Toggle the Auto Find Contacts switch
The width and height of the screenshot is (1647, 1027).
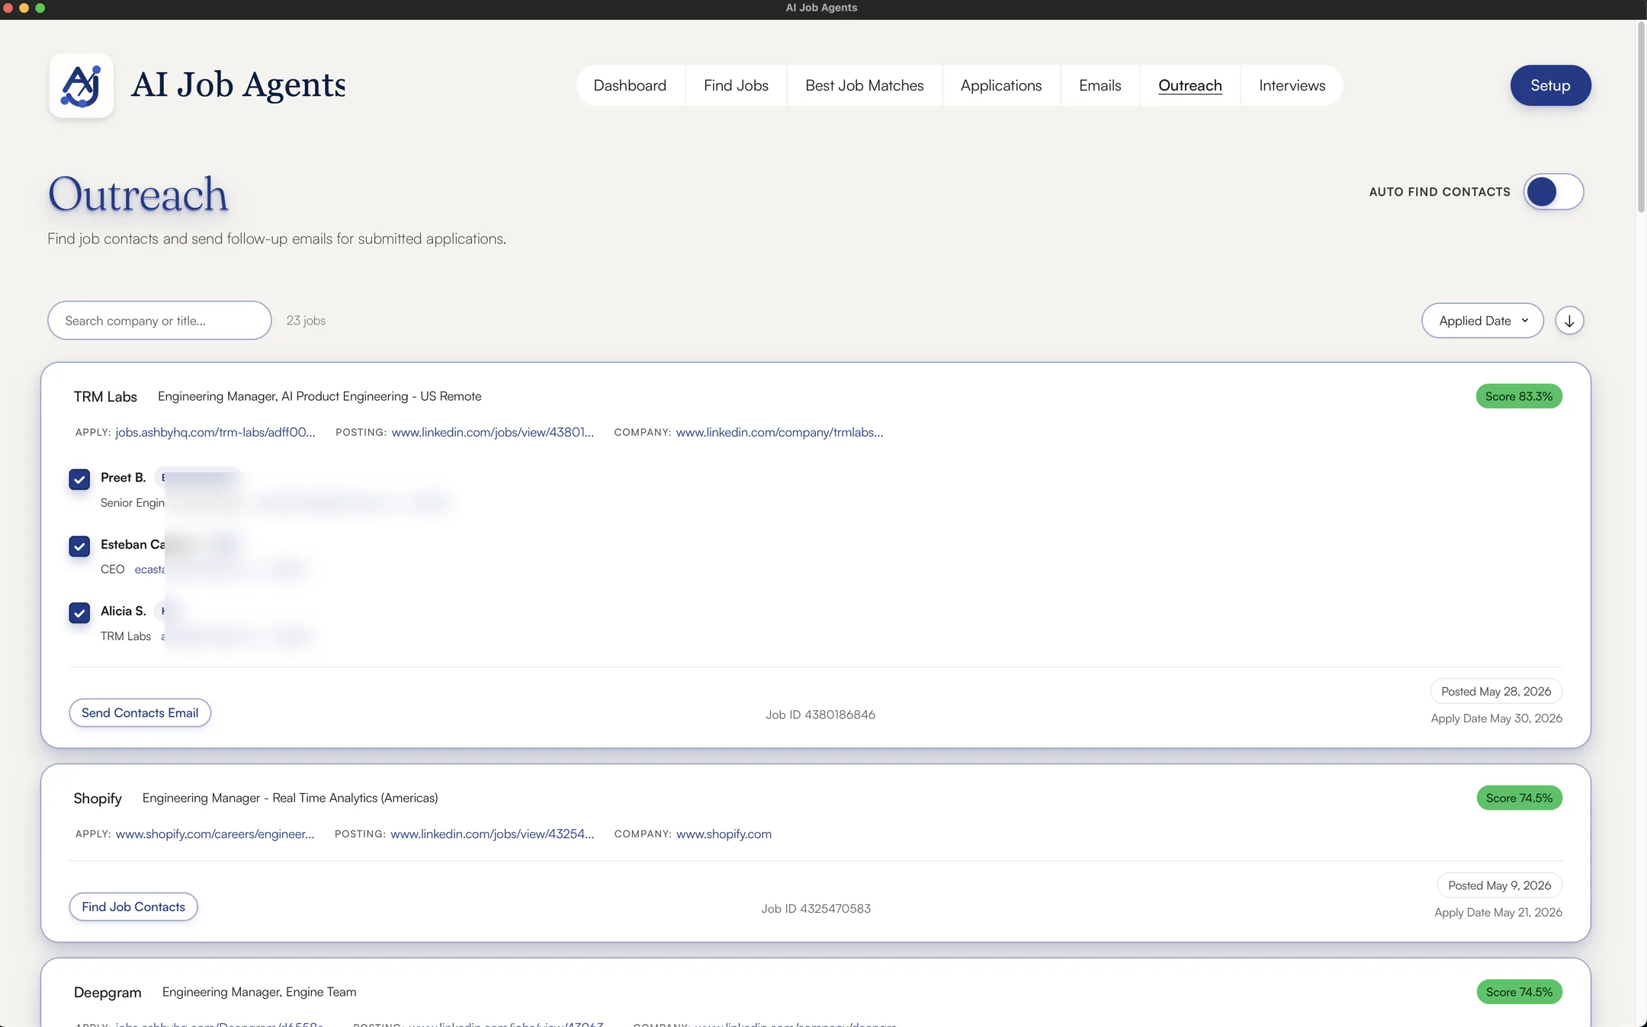click(1553, 192)
